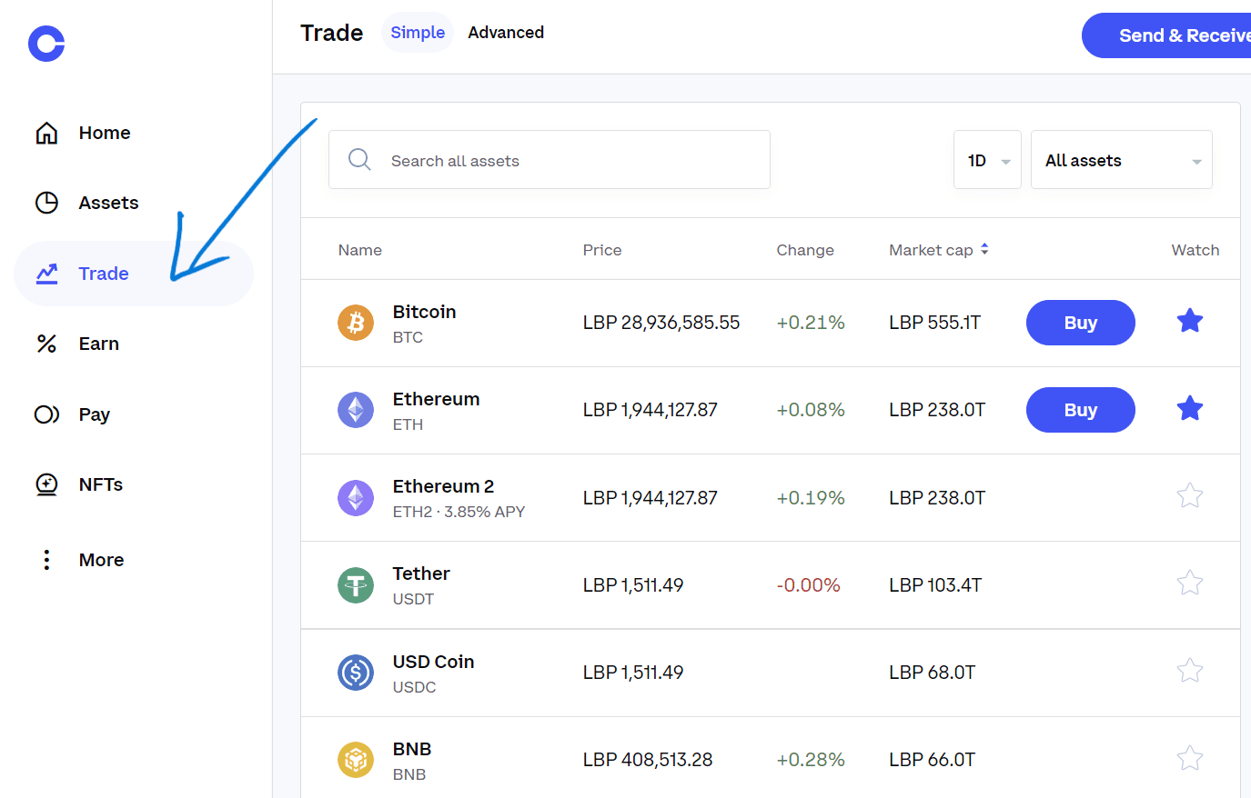Sort the list by Market cap

tap(938, 250)
